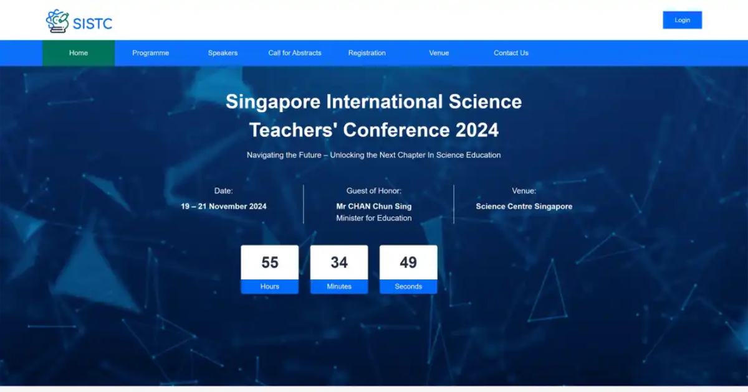748x392 pixels.
Task: Click the Minister for Education text
Action: tap(373, 218)
